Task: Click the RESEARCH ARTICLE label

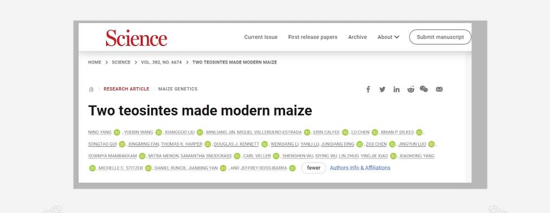Action: (x=126, y=89)
